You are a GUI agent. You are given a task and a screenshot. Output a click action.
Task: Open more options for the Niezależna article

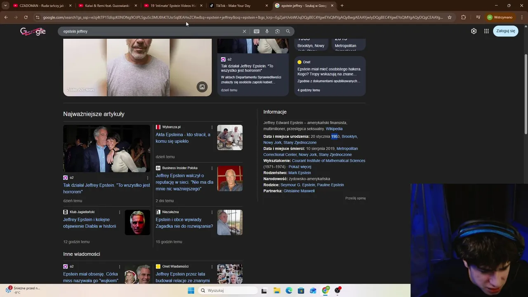point(212,212)
